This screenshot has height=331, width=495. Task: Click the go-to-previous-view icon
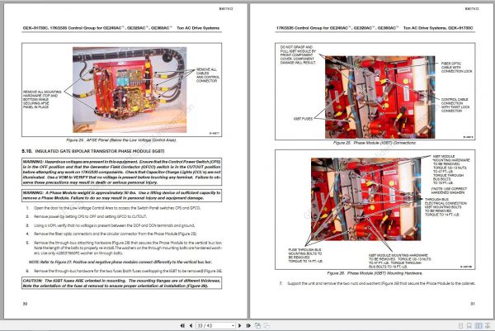click(257, 325)
